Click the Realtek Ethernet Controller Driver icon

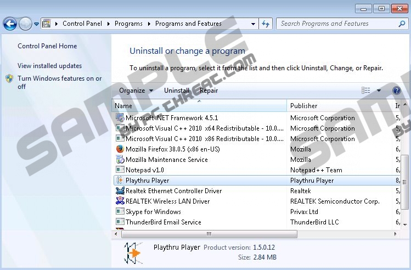pyautogui.click(x=120, y=191)
